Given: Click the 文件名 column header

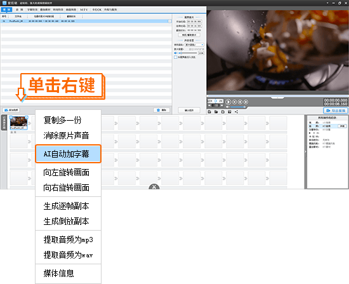Looking at the screenshot, I should click(18, 17).
